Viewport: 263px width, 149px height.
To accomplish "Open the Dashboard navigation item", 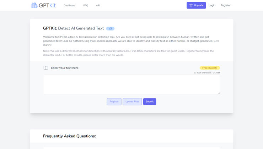I will 70,5.
